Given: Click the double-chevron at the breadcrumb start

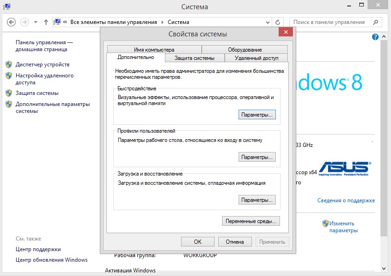Looking at the screenshot, I should [65, 22].
